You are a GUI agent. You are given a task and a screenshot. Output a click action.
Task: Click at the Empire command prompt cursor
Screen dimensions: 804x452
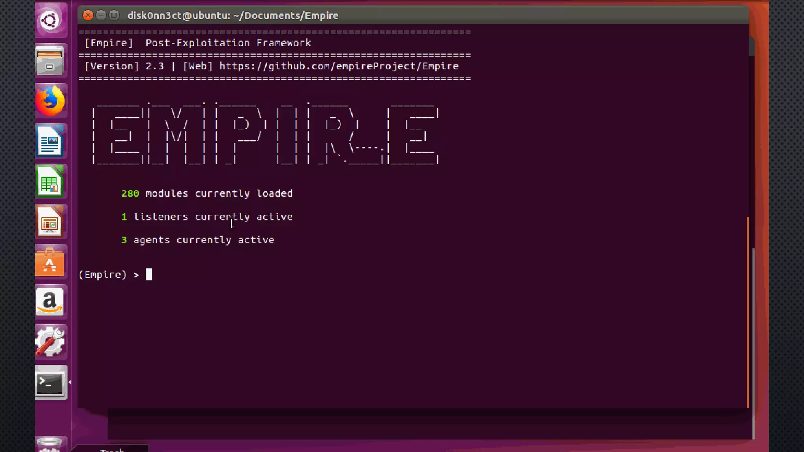point(149,274)
